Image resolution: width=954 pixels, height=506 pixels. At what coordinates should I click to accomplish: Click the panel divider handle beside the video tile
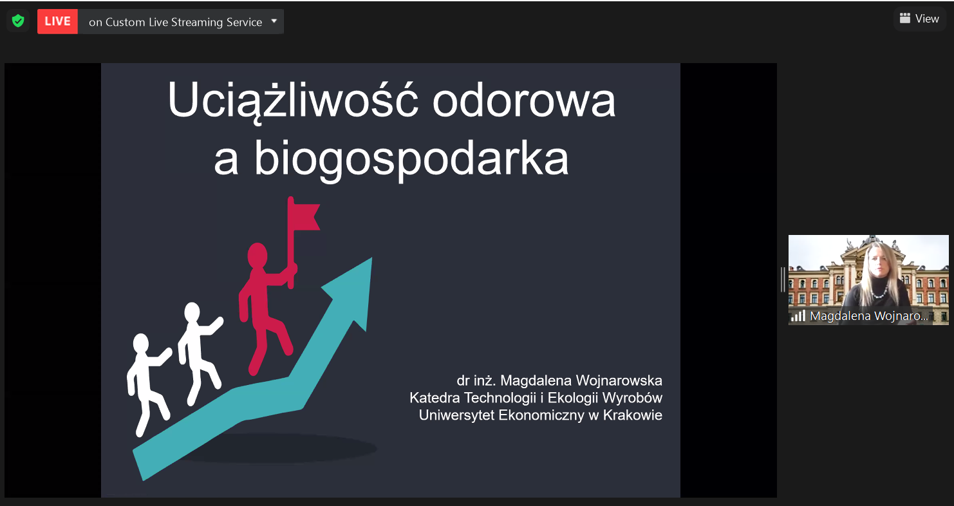pyautogui.click(x=783, y=279)
